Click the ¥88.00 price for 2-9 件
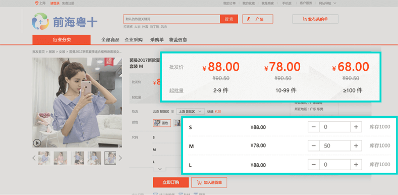 point(221,67)
